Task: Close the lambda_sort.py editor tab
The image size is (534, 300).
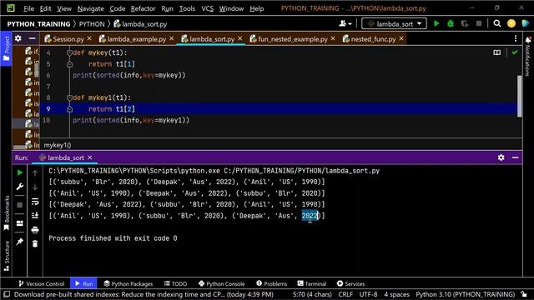Action: coord(240,39)
